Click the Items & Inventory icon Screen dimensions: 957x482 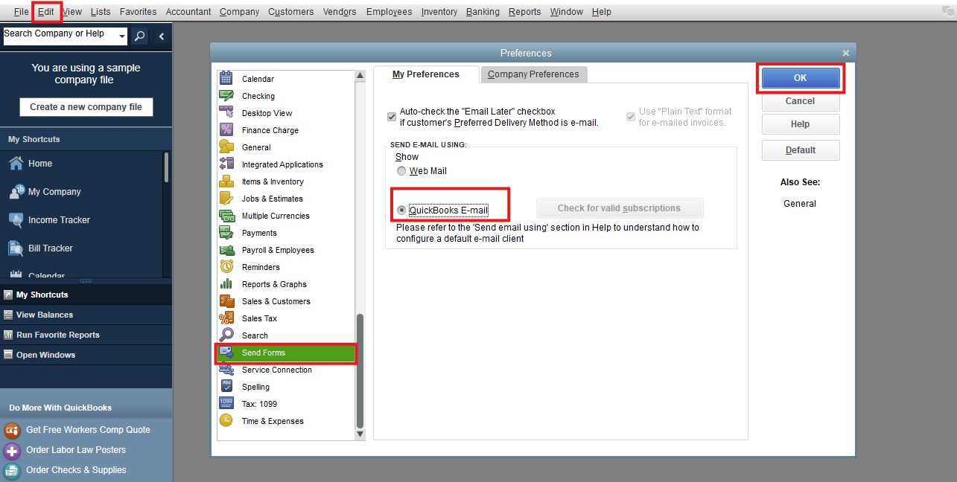pyautogui.click(x=227, y=181)
